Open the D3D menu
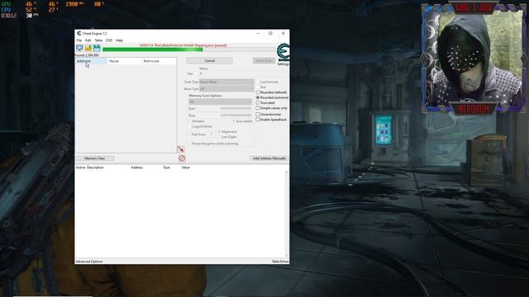Viewport: 529px width, 297px height. (x=109, y=40)
